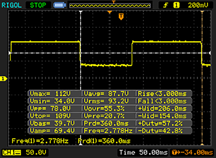Click the 200mV trigger level readout

tap(198, 5)
